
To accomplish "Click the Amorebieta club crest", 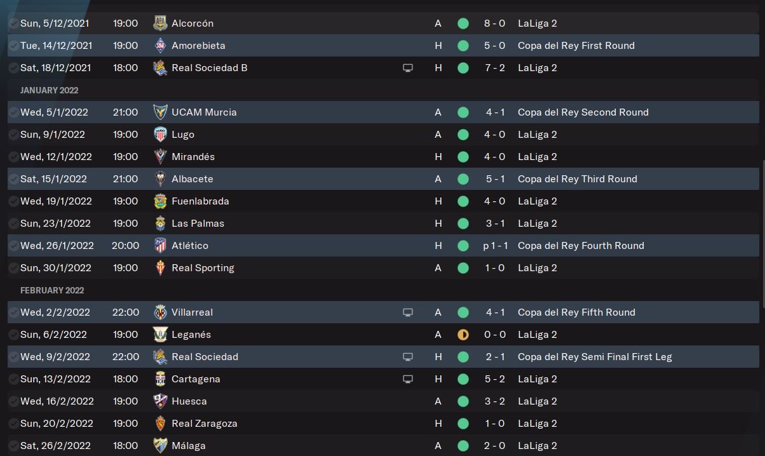I will coord(160,46).
